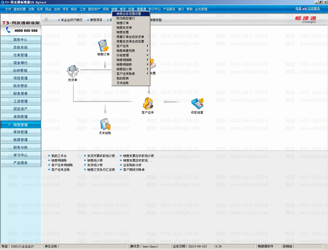Image resolution: width=328 pixels, height=250 pixels.
Task: Open 总账系统 sidebar module
Action: click(x=20, y=47)
